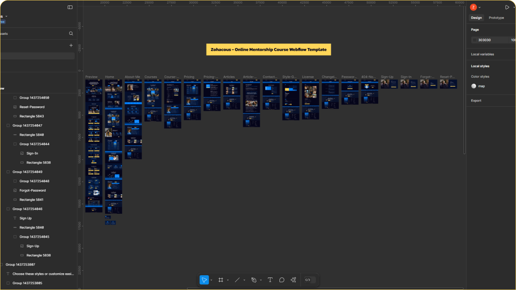Open Move tool options dropdown arrow
The image size is (516, 290).
click(x=211, y=280)
